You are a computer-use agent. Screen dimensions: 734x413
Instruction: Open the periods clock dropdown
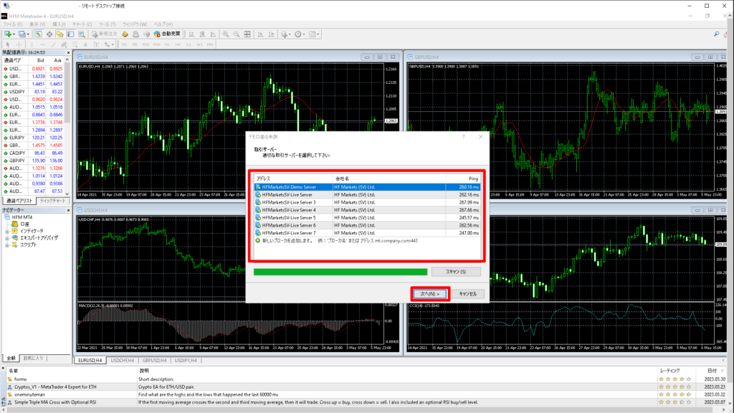coord(299,34)
